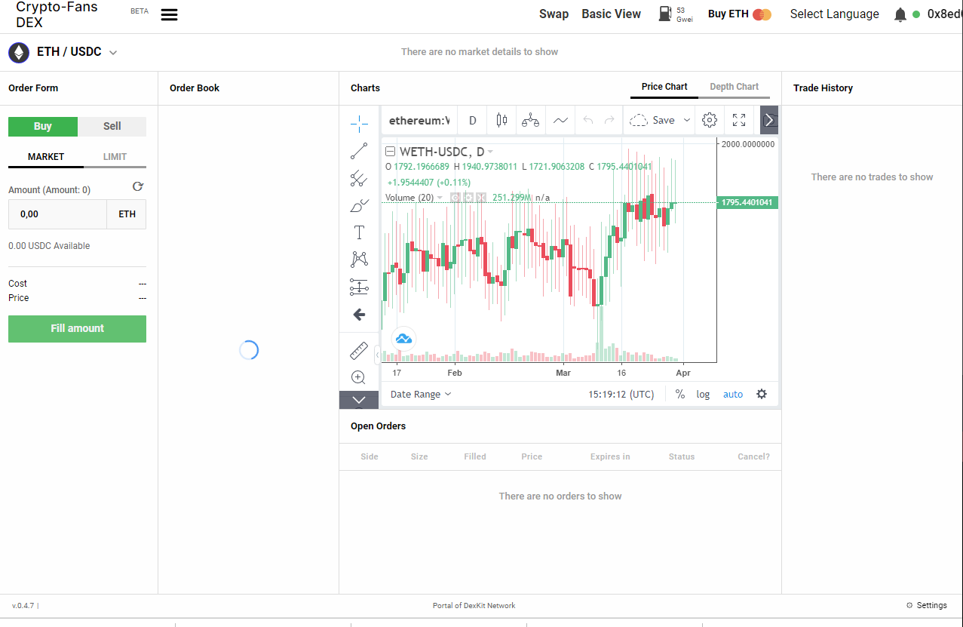The width and height of the screenshot is (963, 627).
Task: Open the Swap page
Action: (554, 14)
